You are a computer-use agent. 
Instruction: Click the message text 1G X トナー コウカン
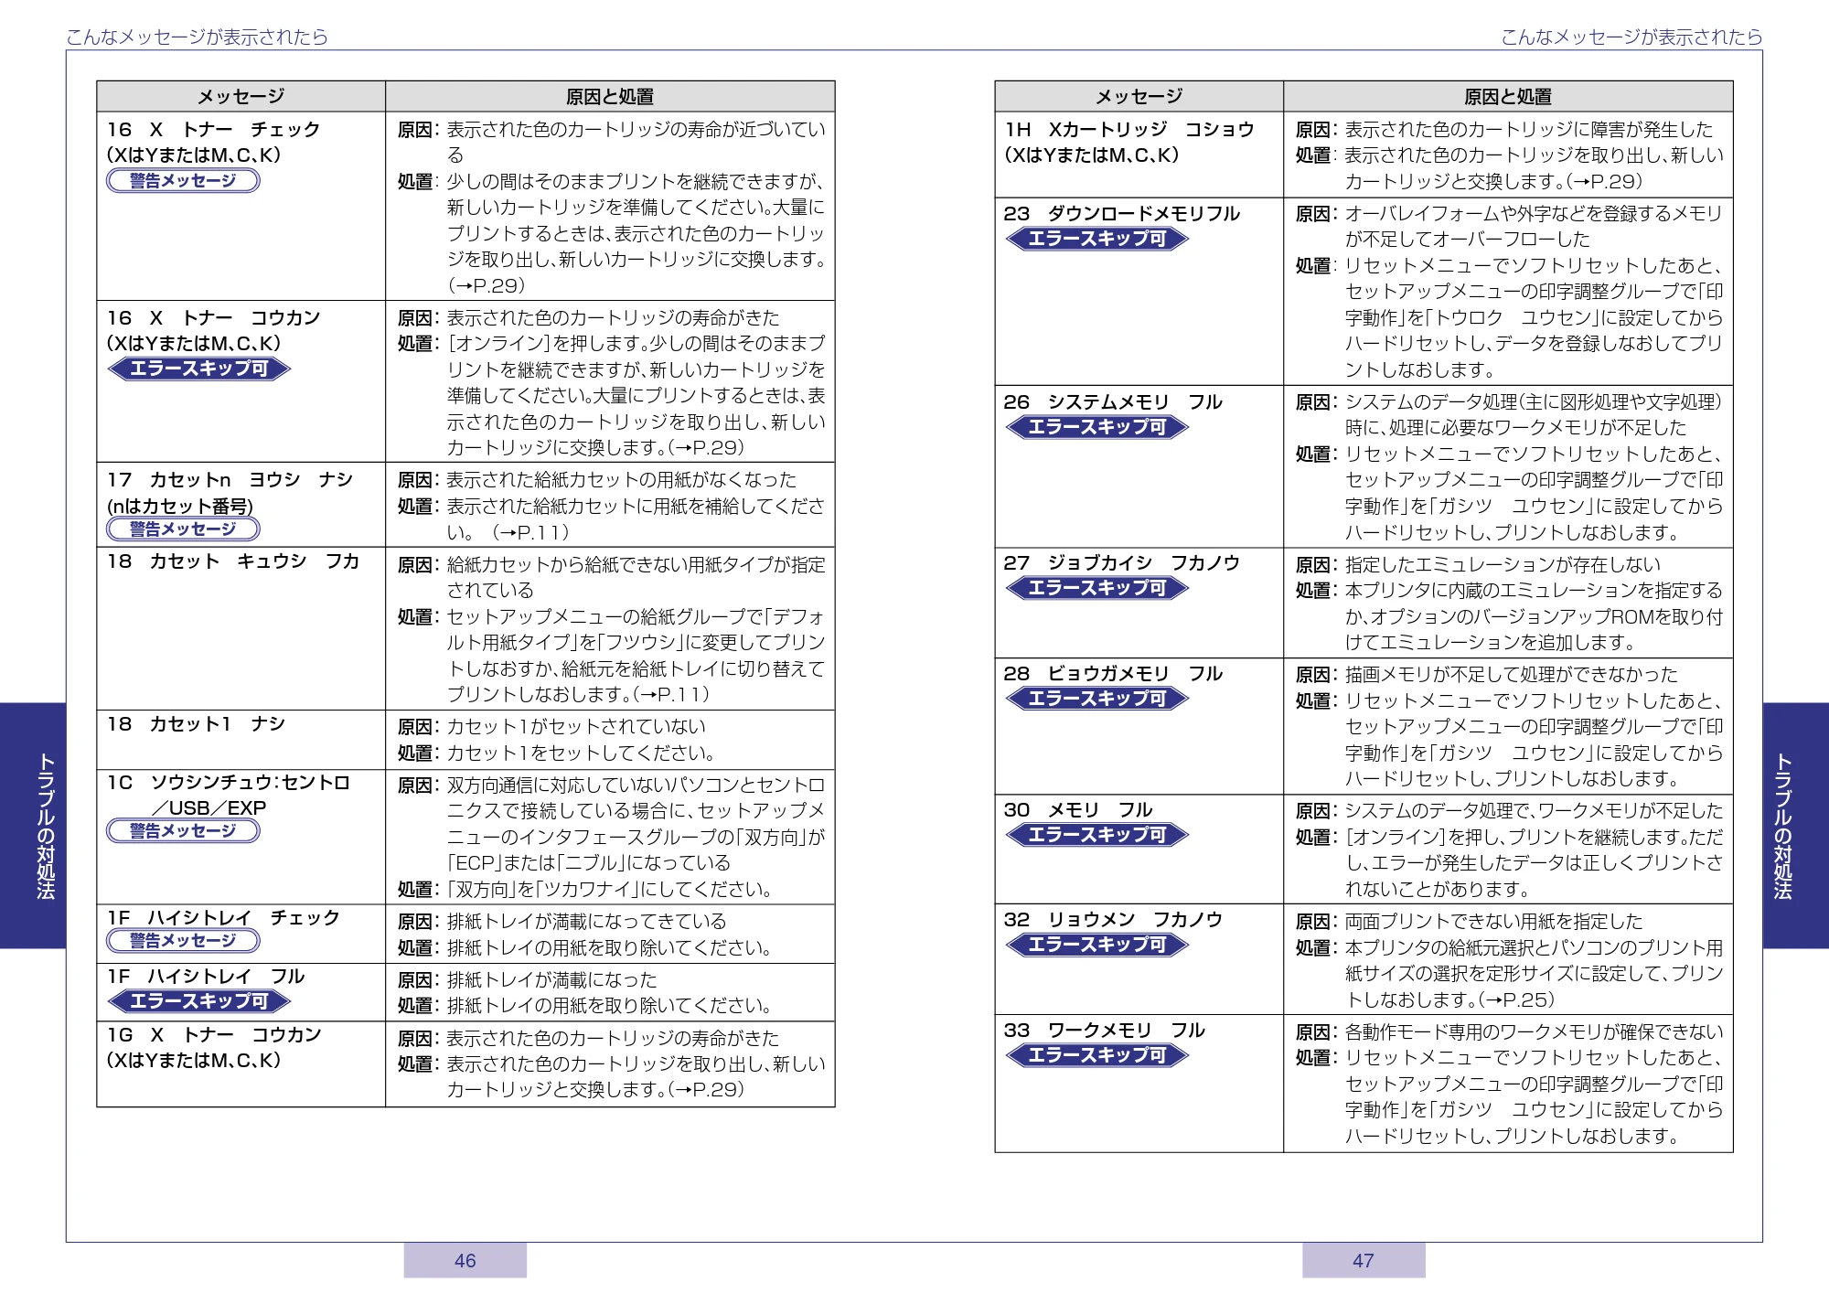coord(214,1034)
